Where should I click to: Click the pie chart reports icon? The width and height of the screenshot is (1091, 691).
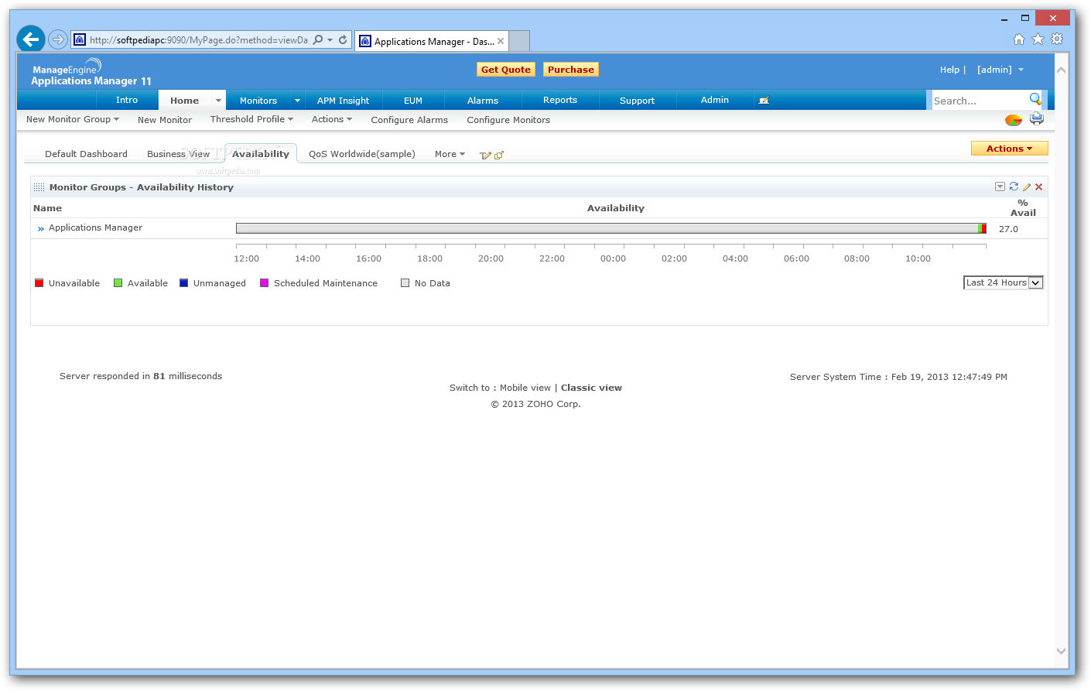pyautogui.click(x=1014, y=120)
